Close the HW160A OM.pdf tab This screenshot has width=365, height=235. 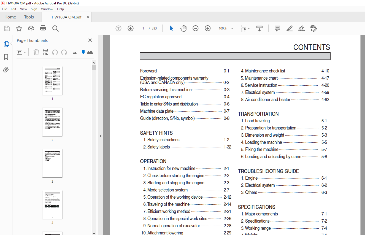click(88, 17)
